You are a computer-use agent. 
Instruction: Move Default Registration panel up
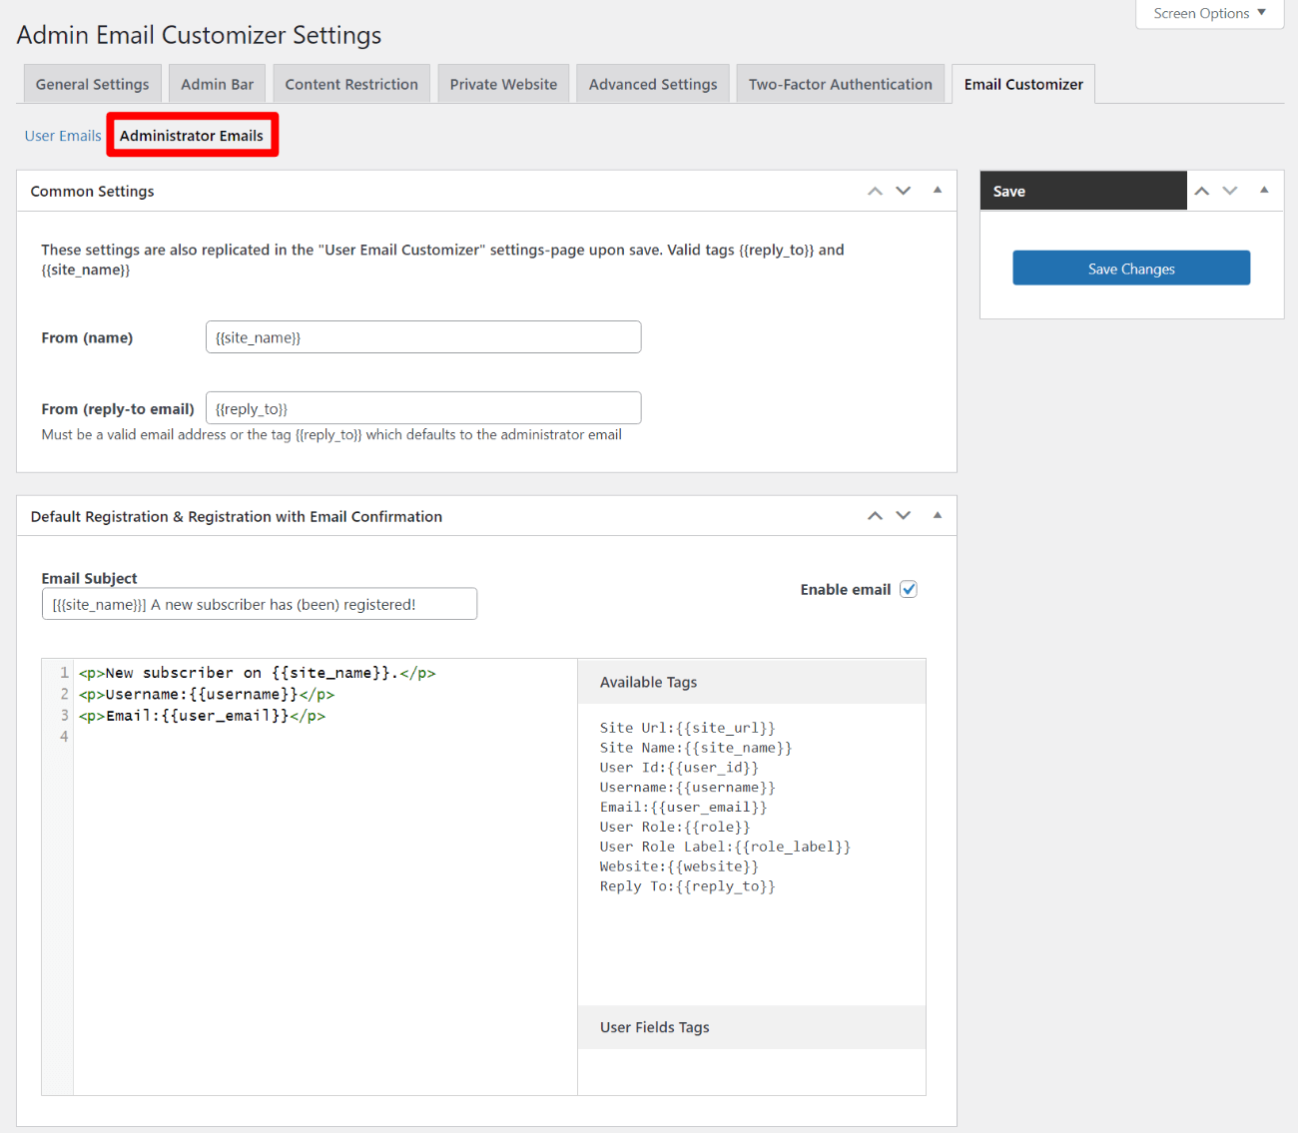(x=875, y=516)
